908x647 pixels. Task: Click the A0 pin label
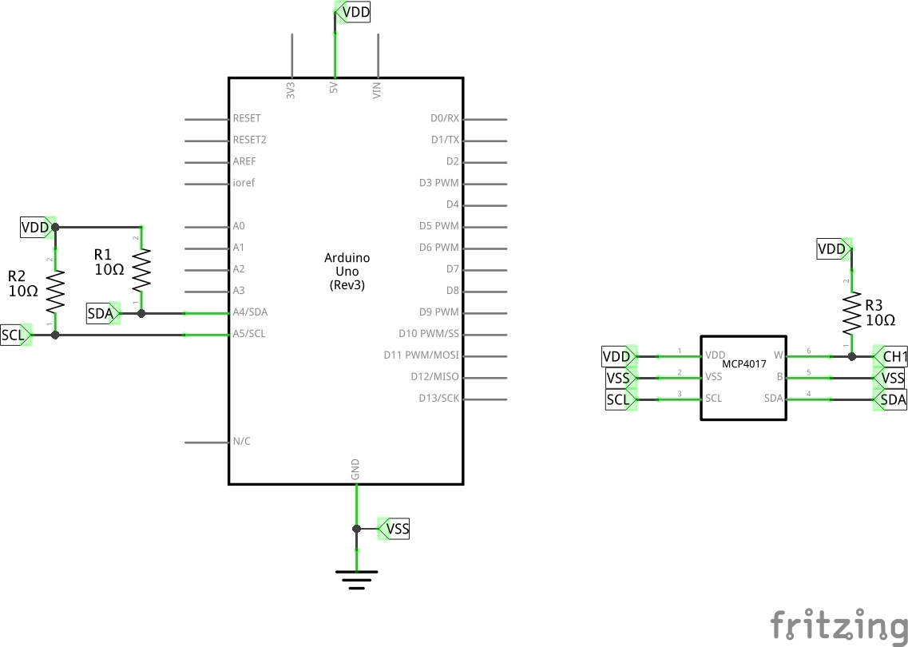tap(239, 226)
